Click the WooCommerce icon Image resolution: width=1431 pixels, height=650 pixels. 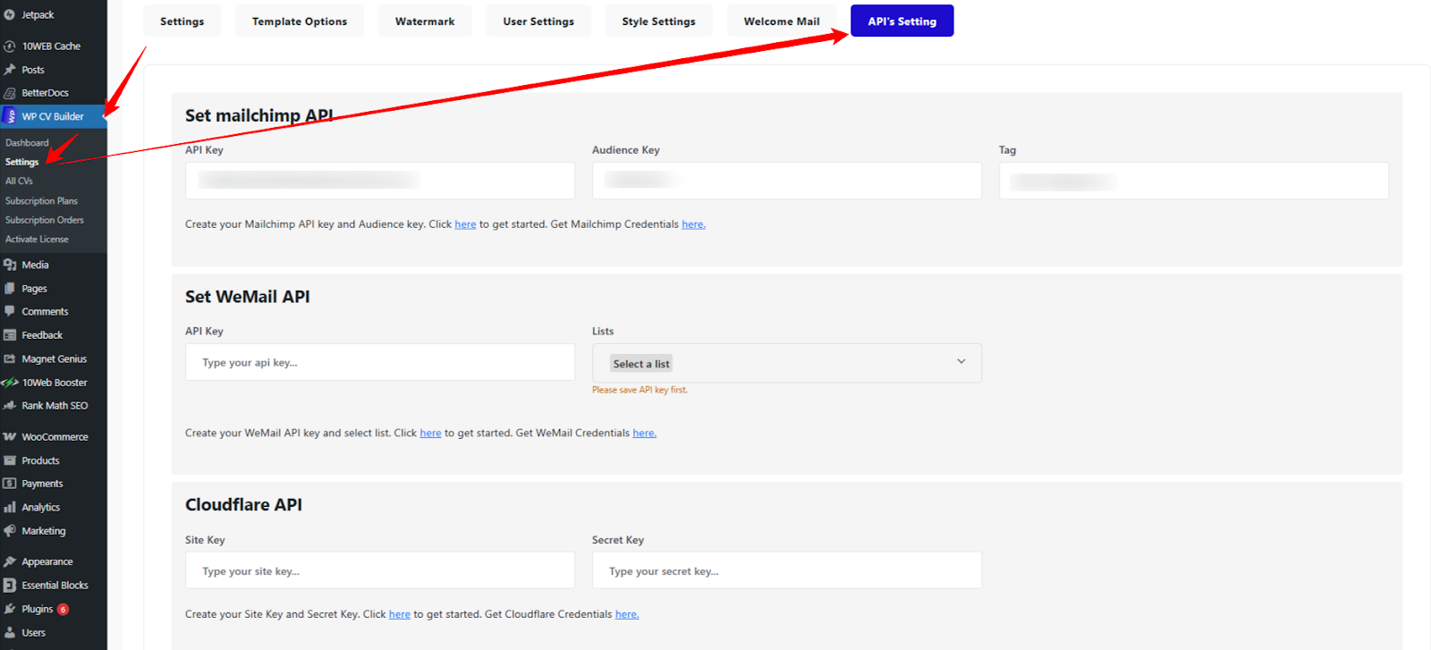[x=10, y=437]
